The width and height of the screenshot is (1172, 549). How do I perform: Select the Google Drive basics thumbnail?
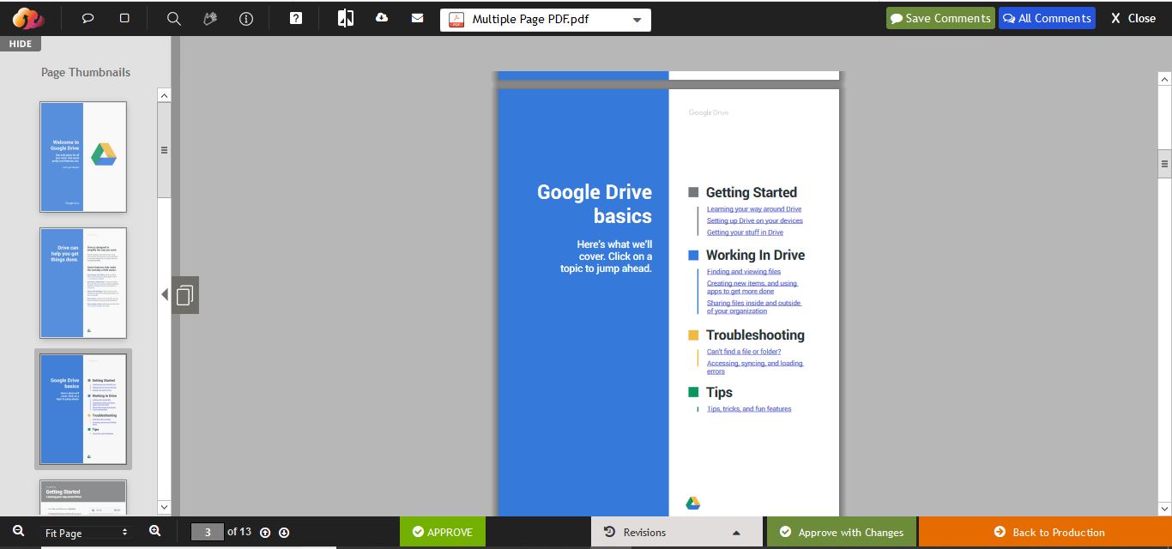(x=83, y=409)
